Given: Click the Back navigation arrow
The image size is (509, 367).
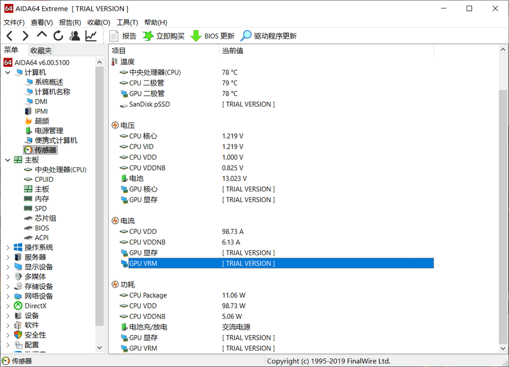Looking at the screenshot, I should click(10, 36).
